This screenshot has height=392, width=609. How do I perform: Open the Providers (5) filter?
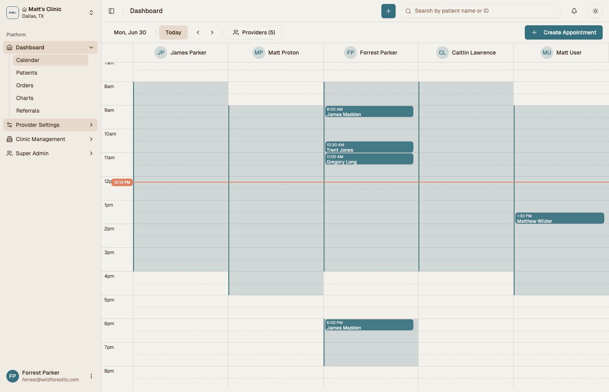(x=254, y=32)
